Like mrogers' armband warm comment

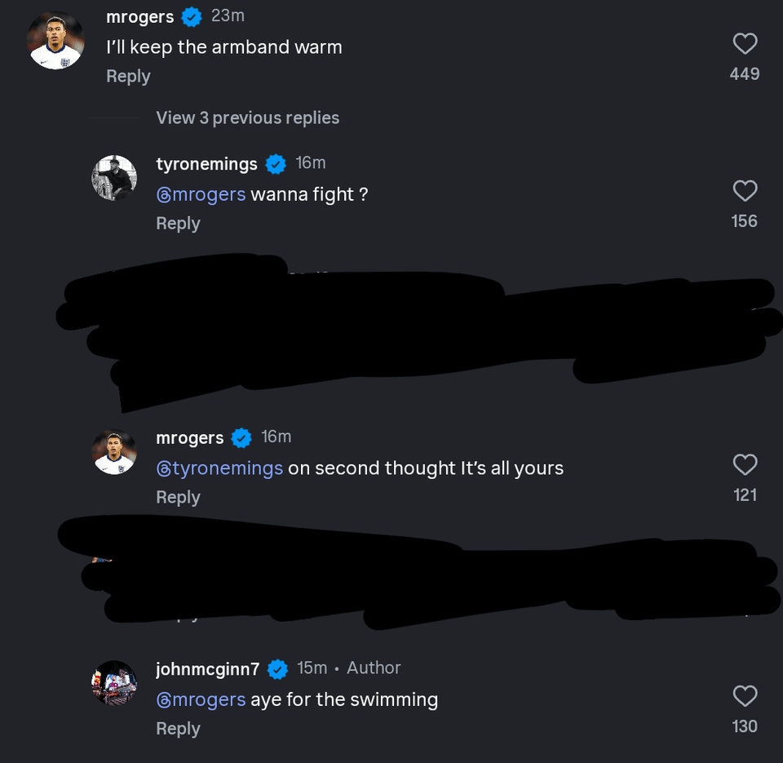[745, 44]
